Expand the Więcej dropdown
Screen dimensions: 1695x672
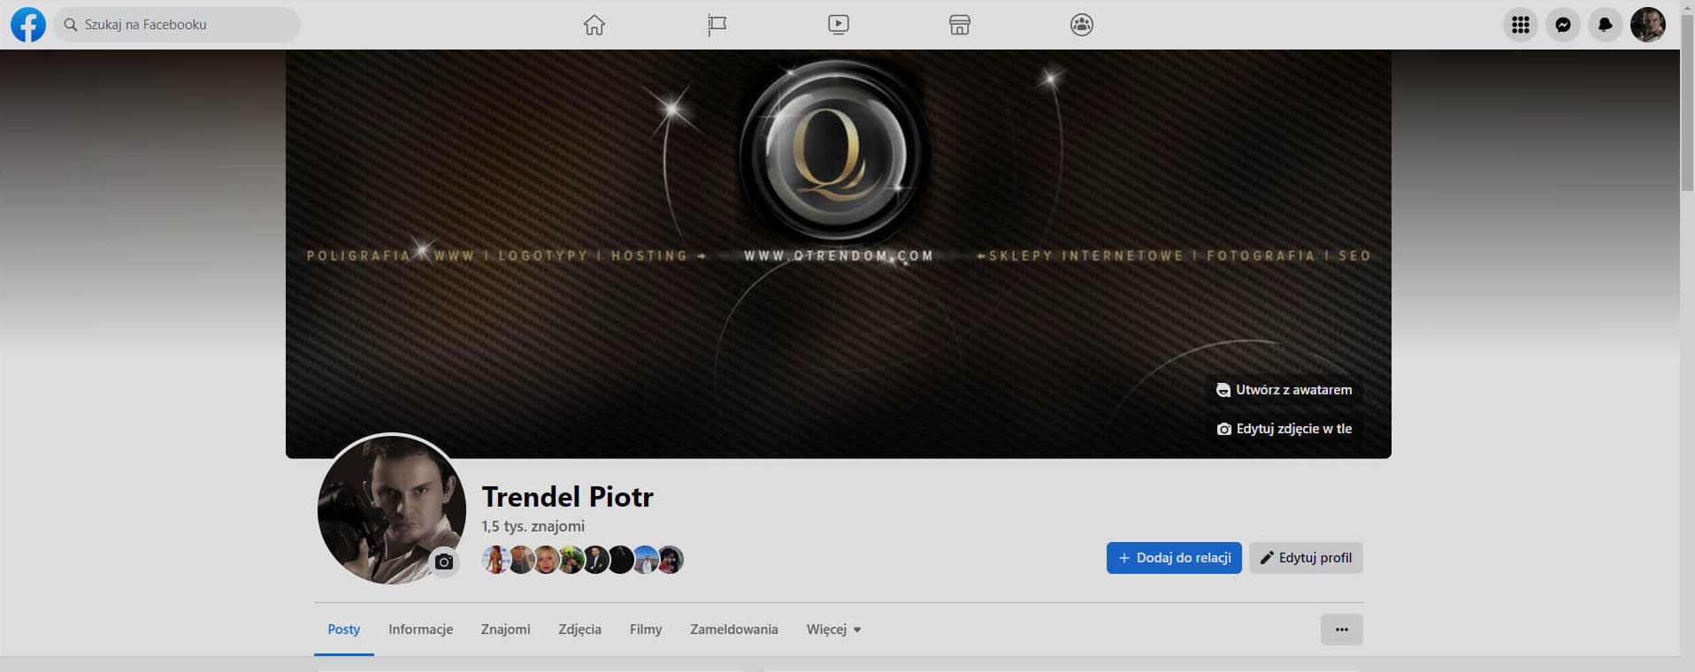(833, 630)
